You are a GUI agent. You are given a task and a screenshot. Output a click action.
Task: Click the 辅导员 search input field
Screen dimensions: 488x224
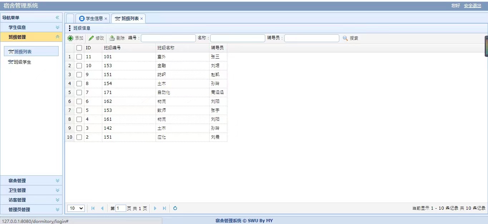311,38
